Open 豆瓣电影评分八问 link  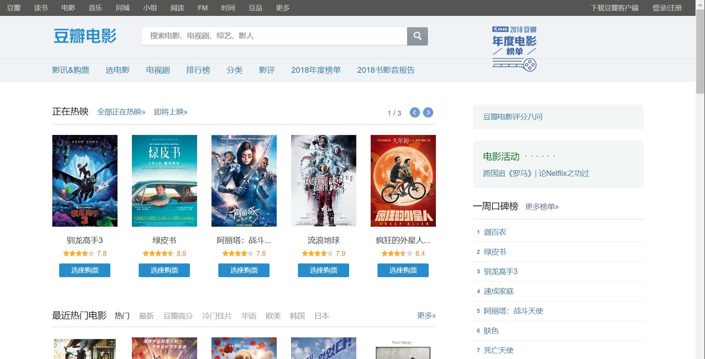[512, 117]
